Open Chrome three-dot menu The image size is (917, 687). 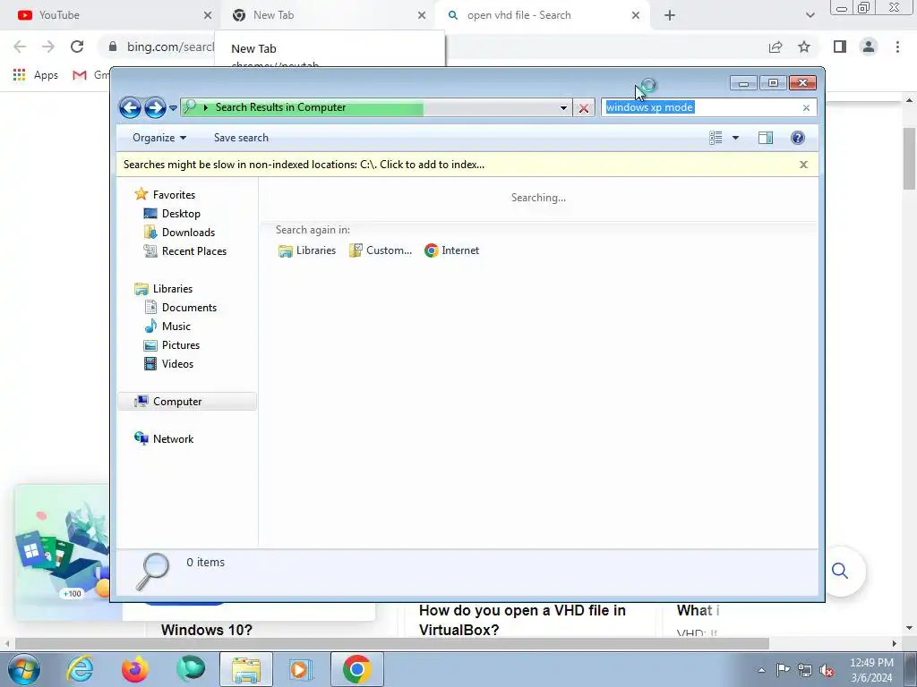click(x=897, y=47)
